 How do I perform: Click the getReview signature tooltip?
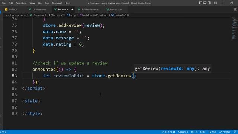[172, 68]
